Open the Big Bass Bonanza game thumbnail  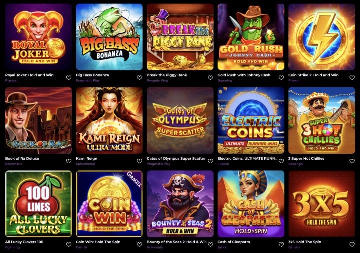pos(109,37)
